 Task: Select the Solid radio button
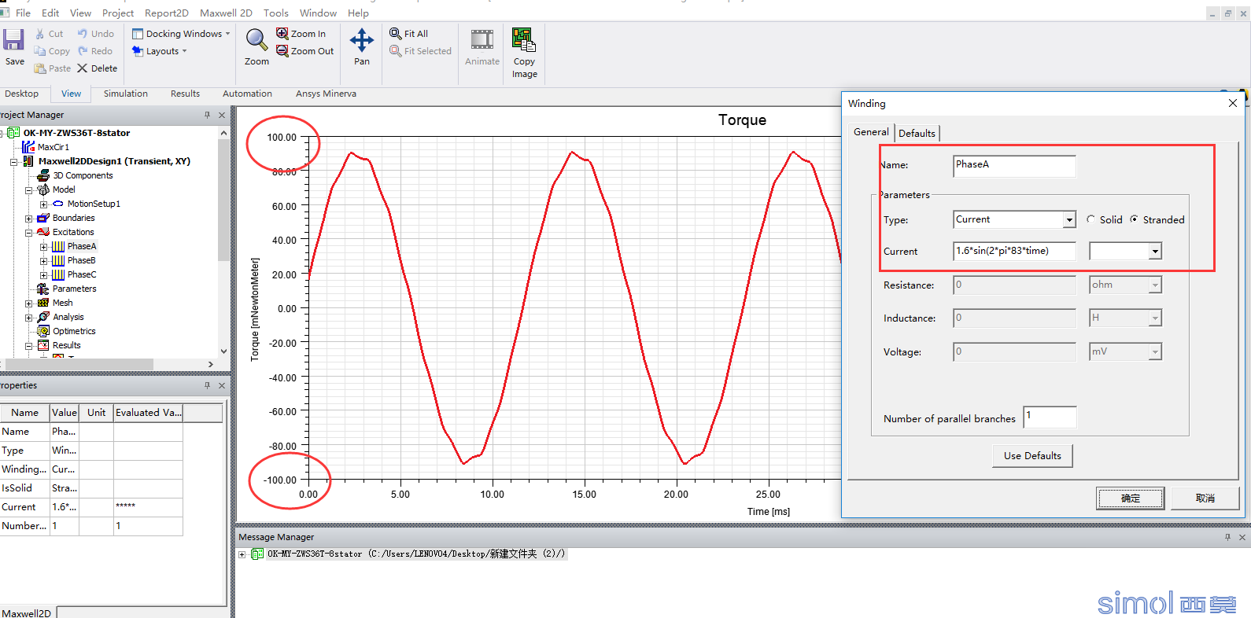(1090, 219)
